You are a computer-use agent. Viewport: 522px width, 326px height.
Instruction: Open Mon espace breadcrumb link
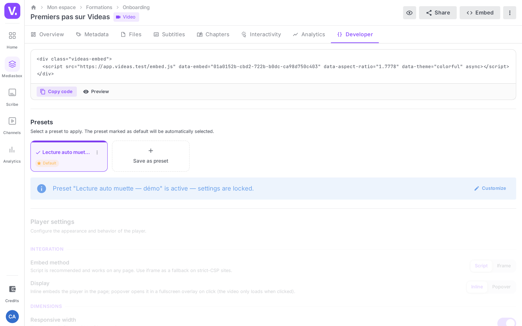click(61, 7)
